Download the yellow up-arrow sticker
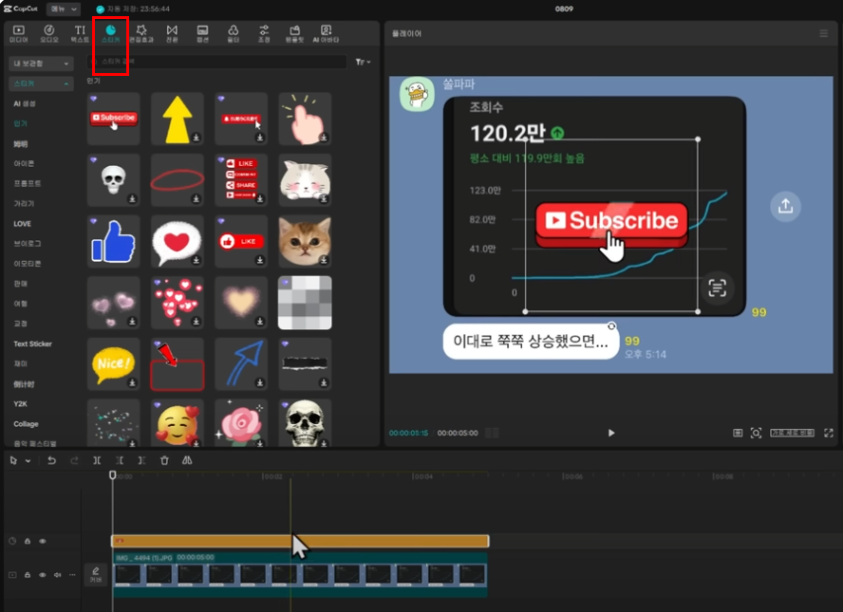This screenshot has width=843, height=612. tap(197, 138)
